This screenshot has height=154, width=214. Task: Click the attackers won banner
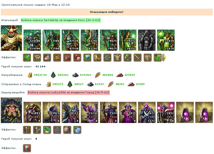pos(107,12)
